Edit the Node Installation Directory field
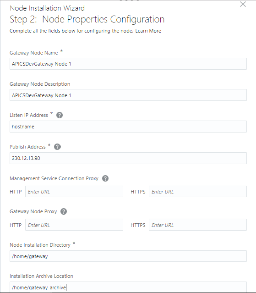 point(128,256)
